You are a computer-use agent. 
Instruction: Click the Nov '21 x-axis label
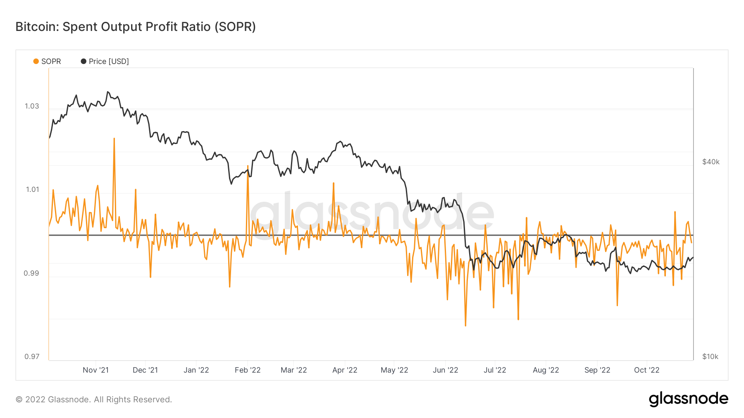pos(95,370)
